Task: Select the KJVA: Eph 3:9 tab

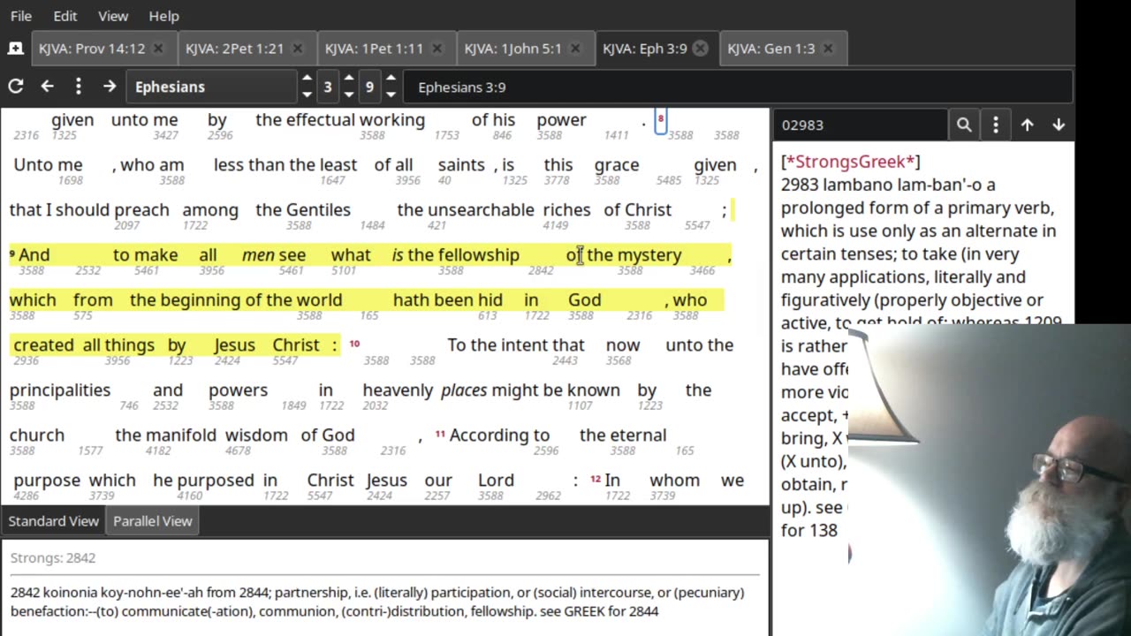Action: pyautogui.click(x=645, y=49)
